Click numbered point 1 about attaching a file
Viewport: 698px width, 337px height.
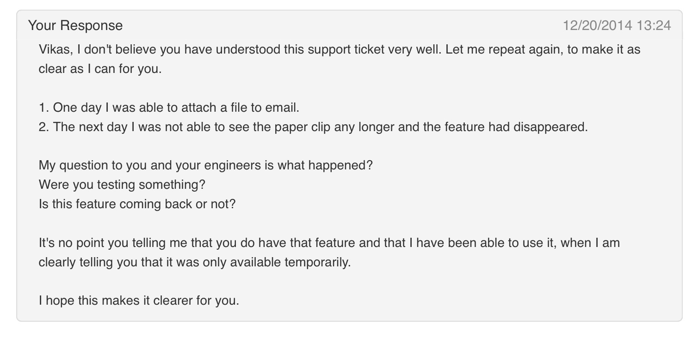(x=169, y=108)
